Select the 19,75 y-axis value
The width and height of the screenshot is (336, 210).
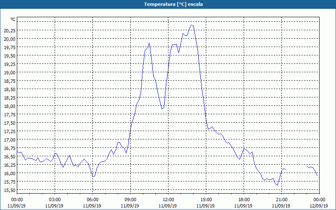10,47
